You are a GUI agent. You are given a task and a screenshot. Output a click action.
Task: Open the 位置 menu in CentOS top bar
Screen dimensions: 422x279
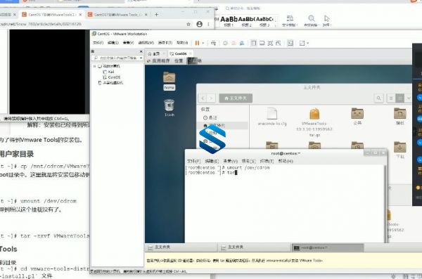(x=179, y=61)
